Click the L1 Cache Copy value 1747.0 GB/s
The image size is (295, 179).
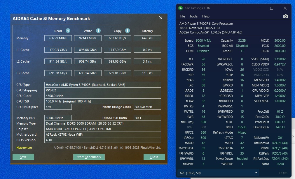[117, 50]
